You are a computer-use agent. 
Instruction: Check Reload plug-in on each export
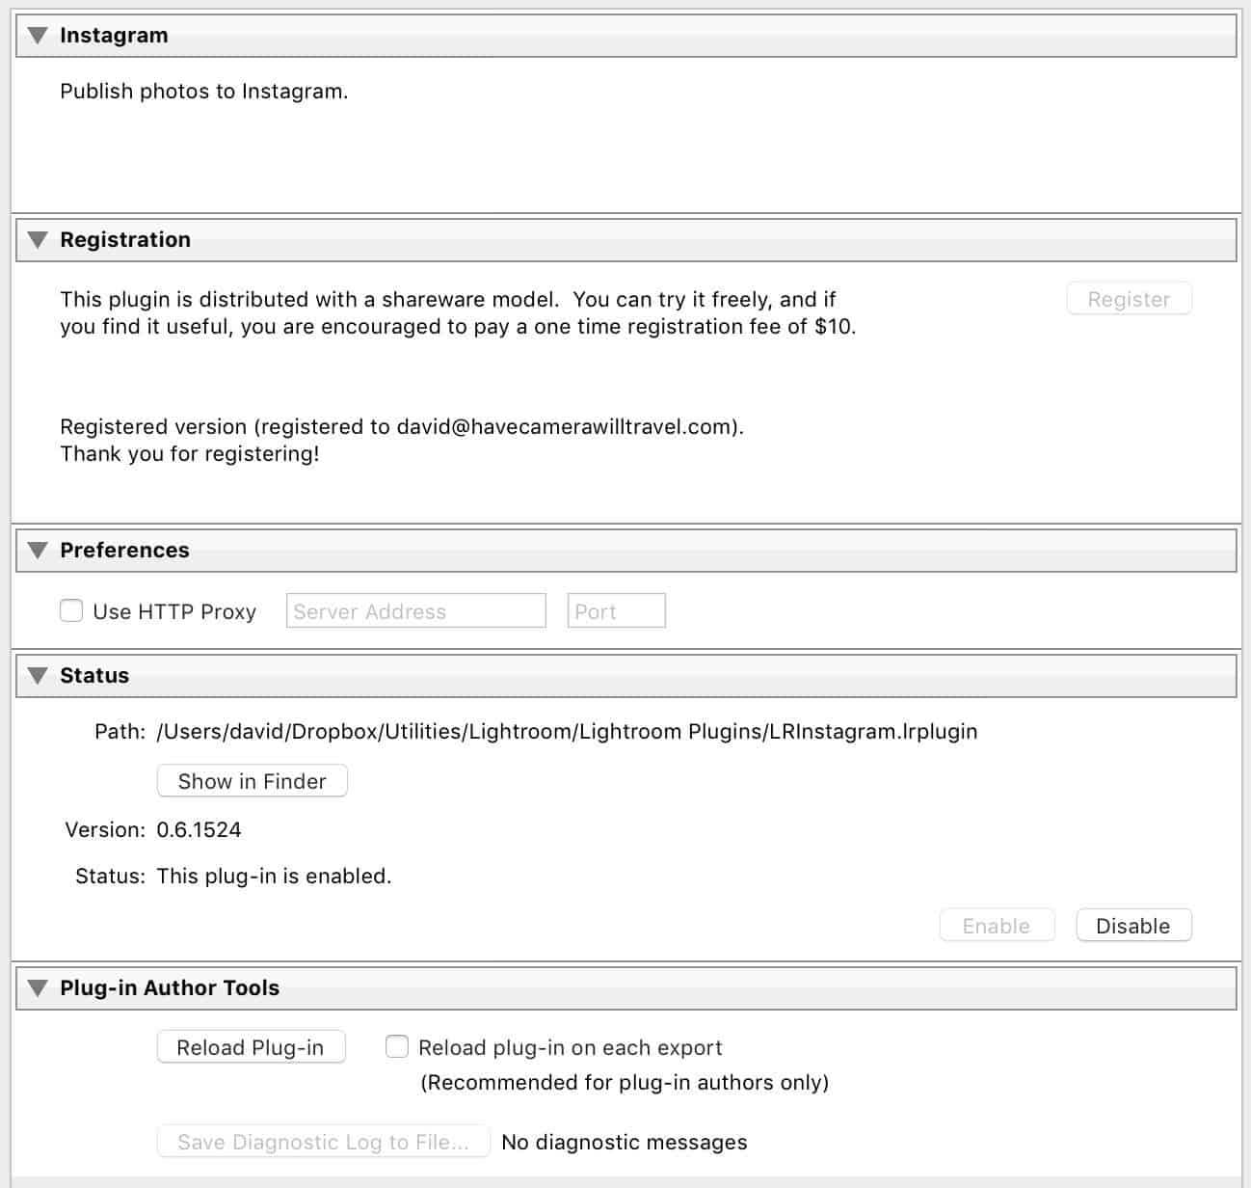pyautogui.click(x=397, y=1046)
